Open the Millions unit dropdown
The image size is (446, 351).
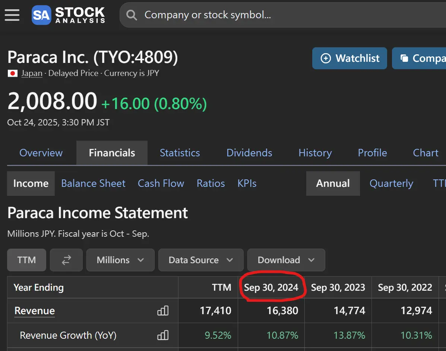click(120, 260)
